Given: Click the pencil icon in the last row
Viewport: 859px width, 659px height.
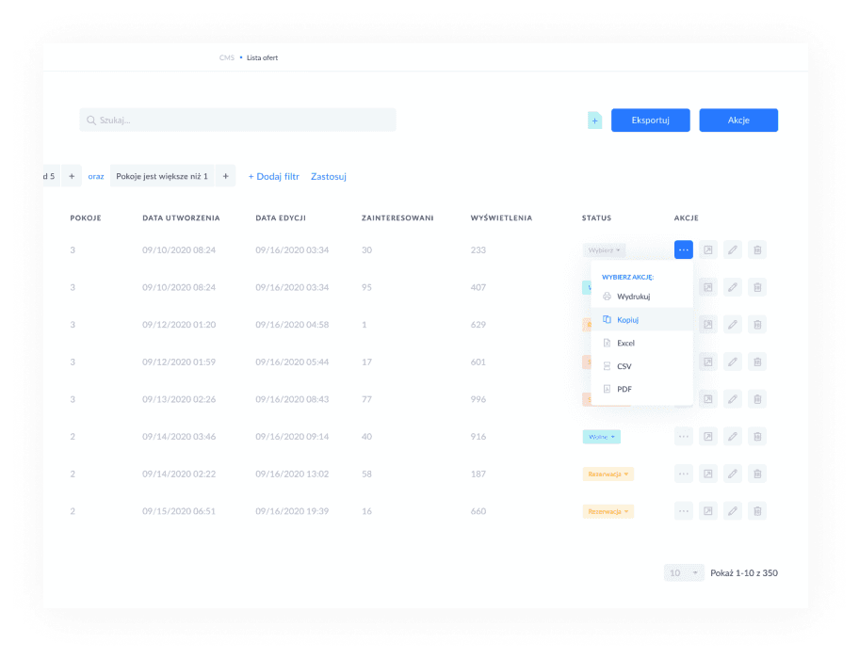Looking at the screenshot, I should [733, 511].
